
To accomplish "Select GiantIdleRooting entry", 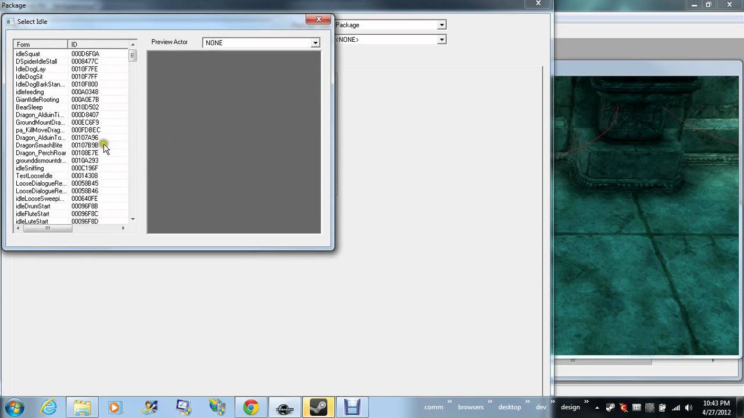I will (x=37, y=99).
